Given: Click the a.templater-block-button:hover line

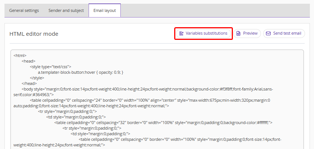Looking at the screenshot, I should [x=80, y=72].
